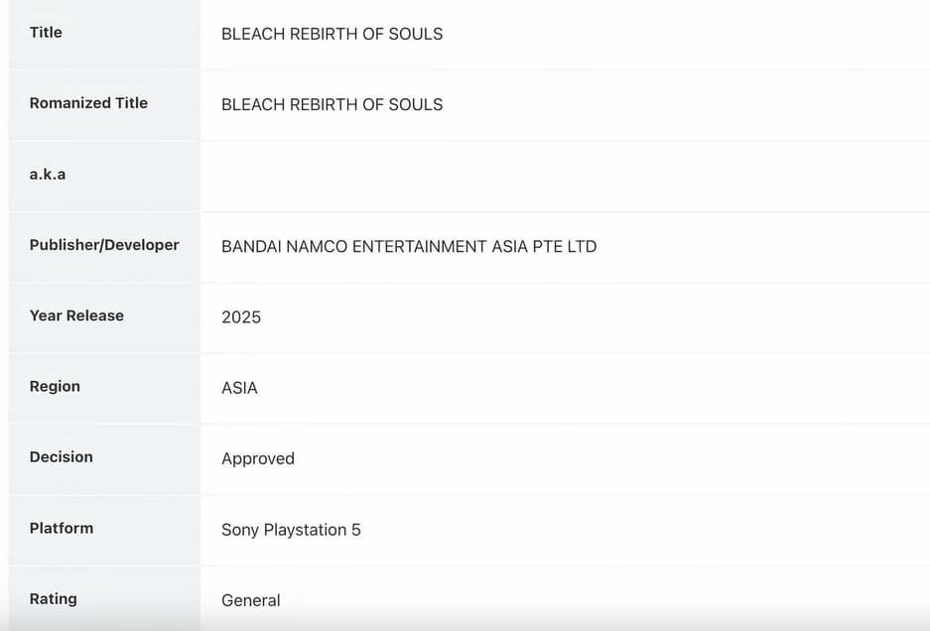This screenshot has width=930, height=631.
Task: Click the Platform field label
Action: [x=62, y=529]
